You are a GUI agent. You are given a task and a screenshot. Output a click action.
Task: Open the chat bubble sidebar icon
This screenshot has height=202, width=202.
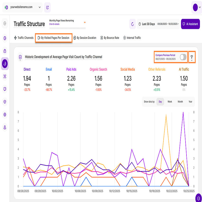point(5,89)
